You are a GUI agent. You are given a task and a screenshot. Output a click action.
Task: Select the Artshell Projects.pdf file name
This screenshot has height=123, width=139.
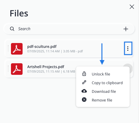click(x=46, y=67)
